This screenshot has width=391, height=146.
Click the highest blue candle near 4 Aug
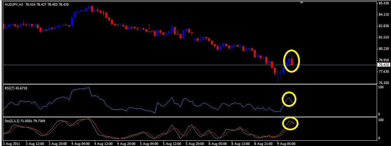coord(91,8)
